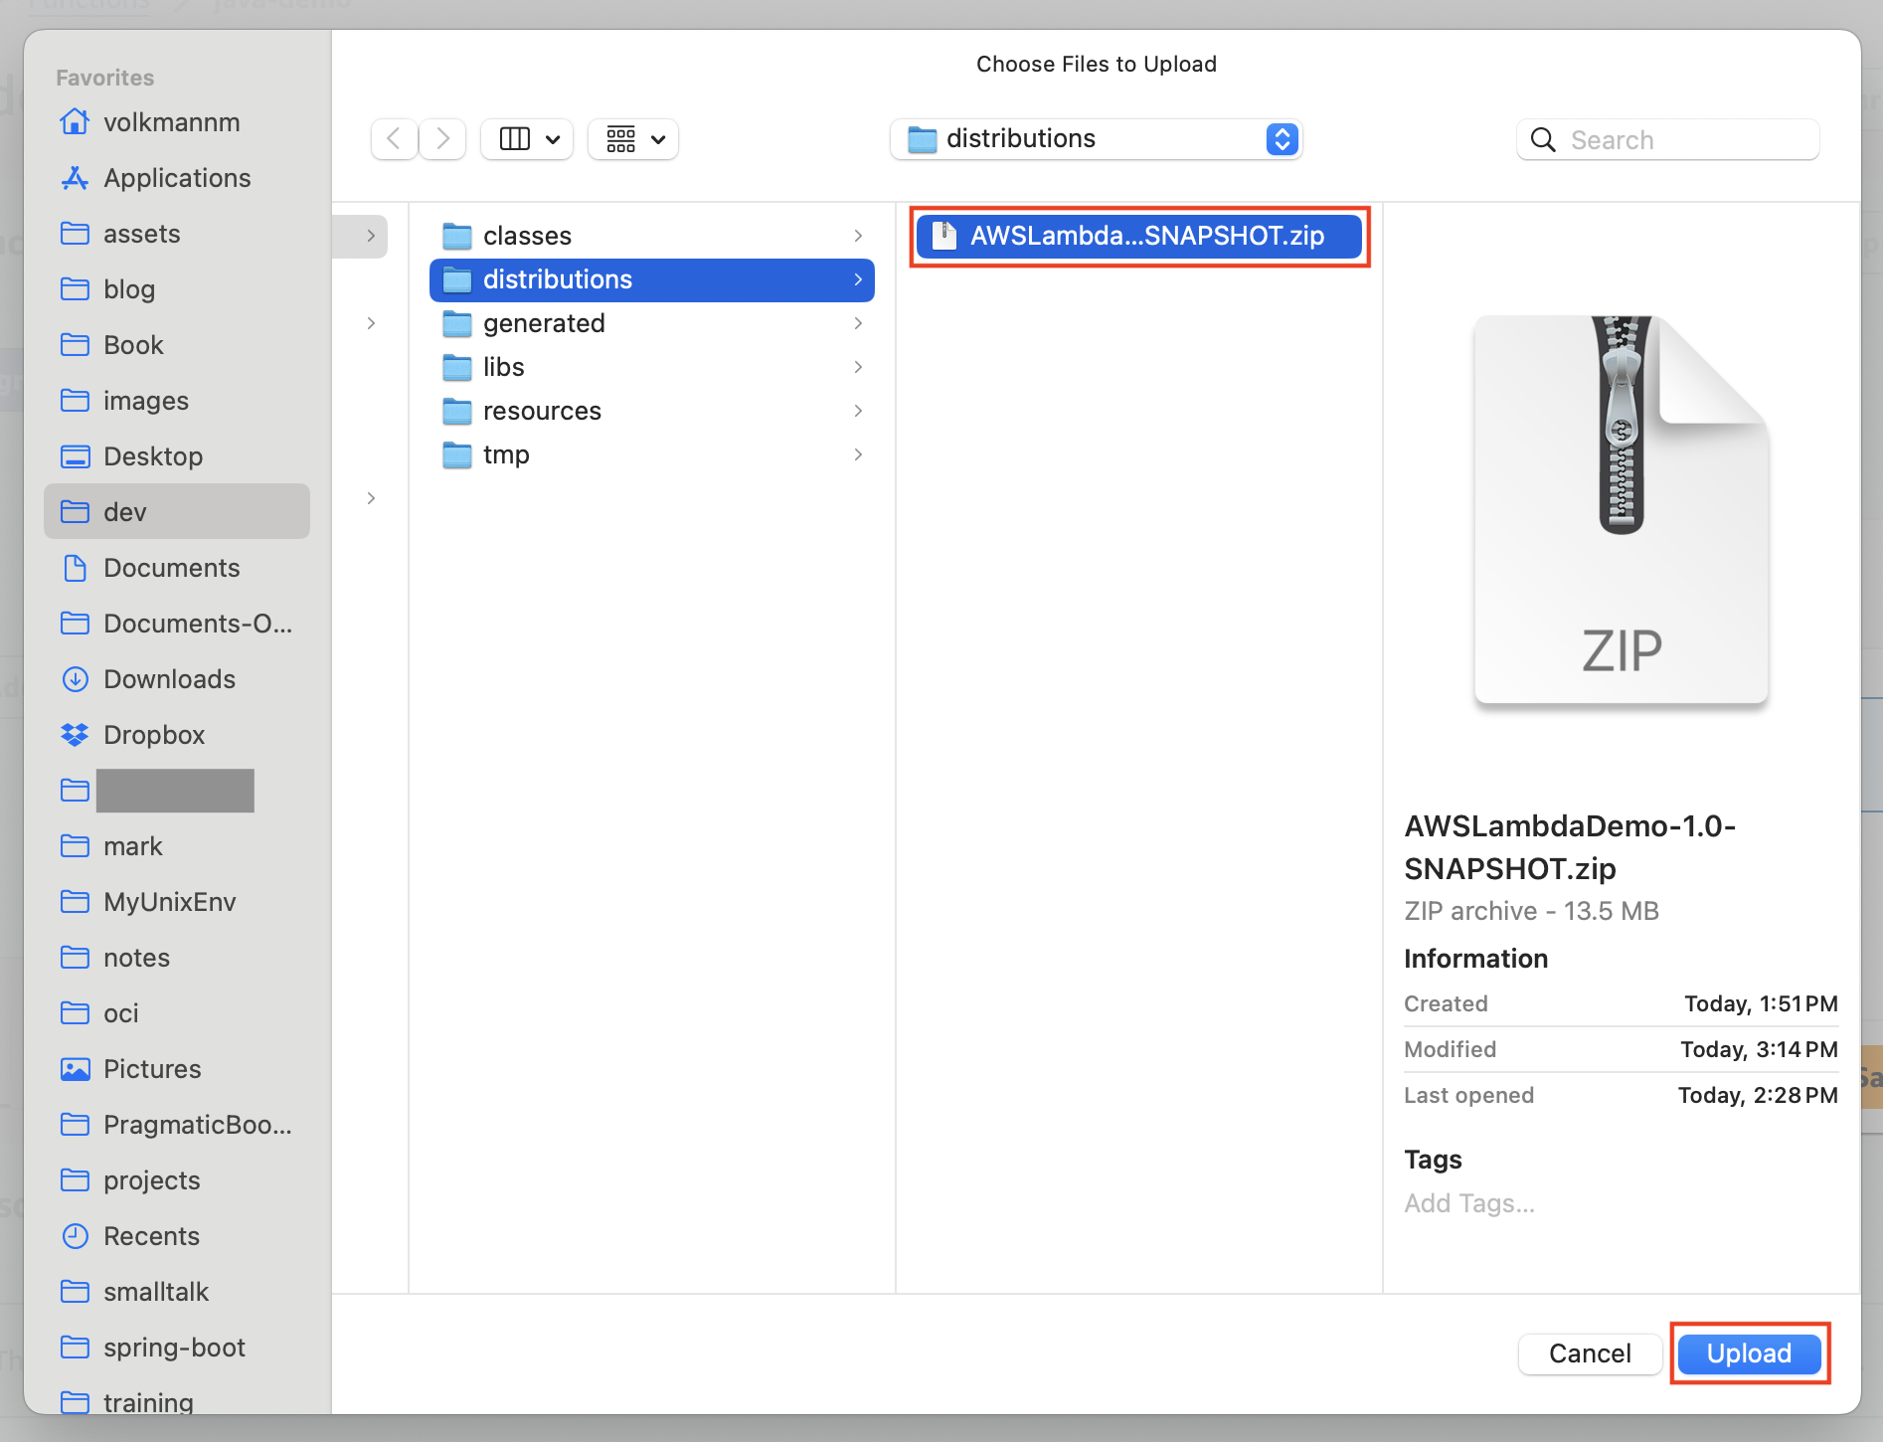Navigate back using the back arrow
Viewport: 1883px width, 1442px height.
point(394,139)
